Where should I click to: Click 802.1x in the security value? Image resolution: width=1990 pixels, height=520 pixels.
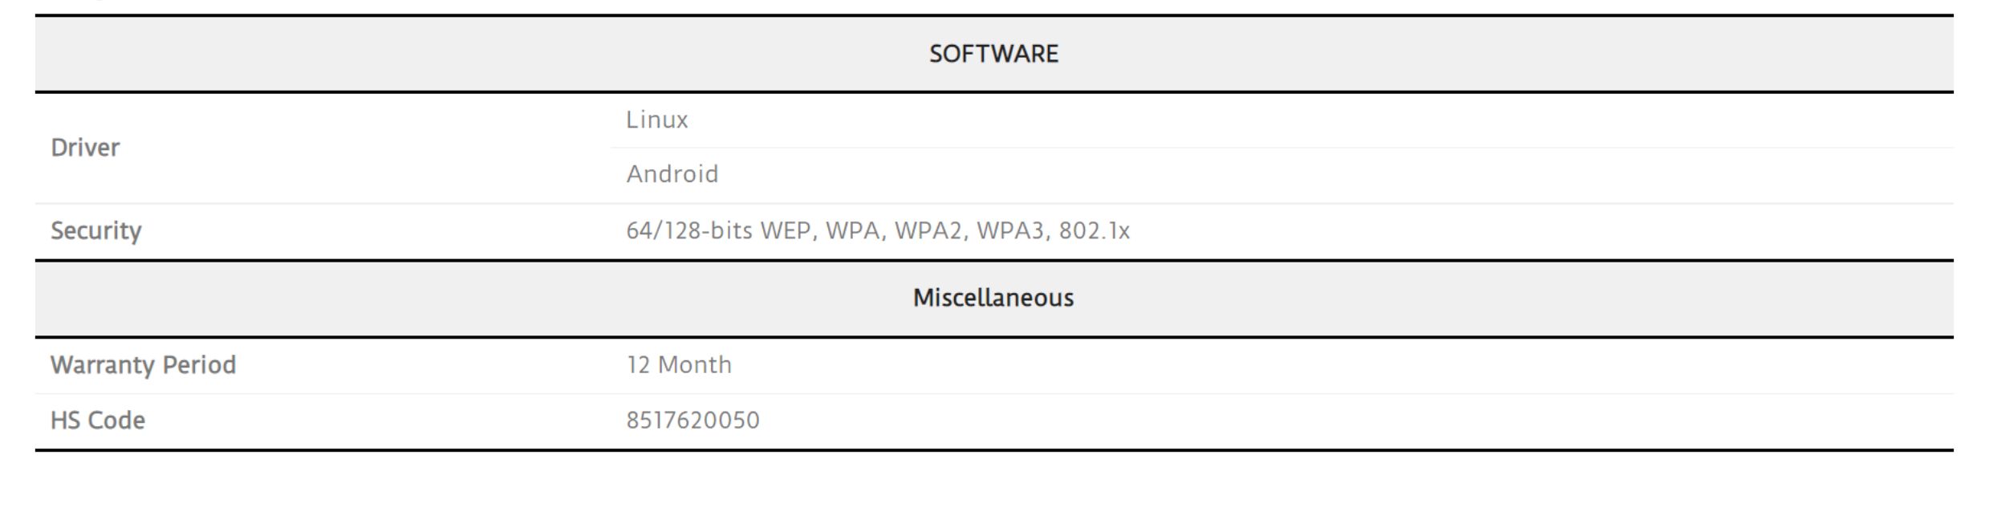1094,231
